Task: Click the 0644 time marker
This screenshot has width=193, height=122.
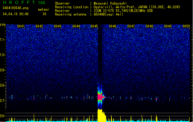Action: [x=76, y=26]
